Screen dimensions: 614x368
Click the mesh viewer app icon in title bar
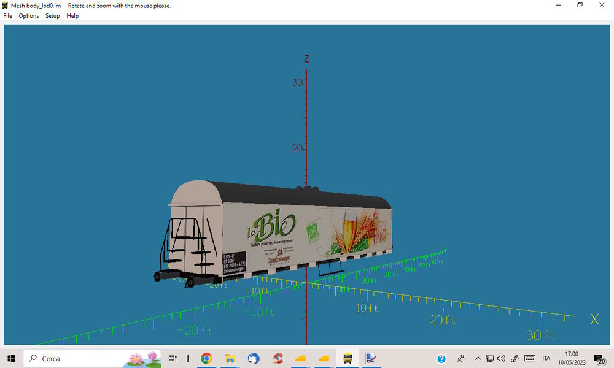point(5,6)
